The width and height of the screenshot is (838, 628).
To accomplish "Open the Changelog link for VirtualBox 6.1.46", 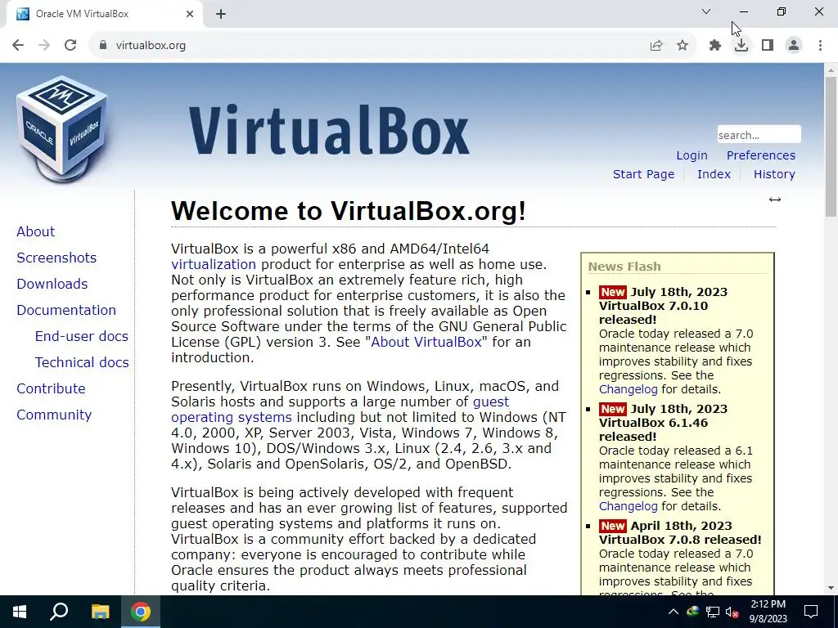I will tap(628, 506).
